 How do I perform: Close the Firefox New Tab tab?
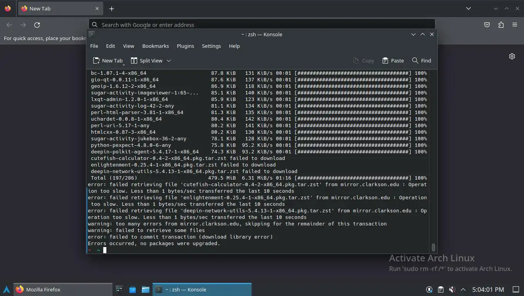tap(97, 8)
